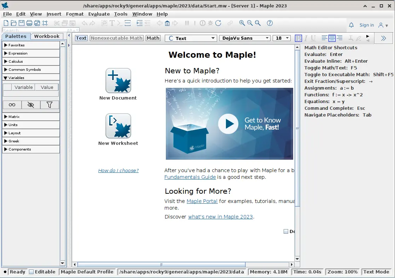This screenshot has height=278, width=395.
Task: Click the document's vertical scrollbar thumb
Action: [297, 128]
